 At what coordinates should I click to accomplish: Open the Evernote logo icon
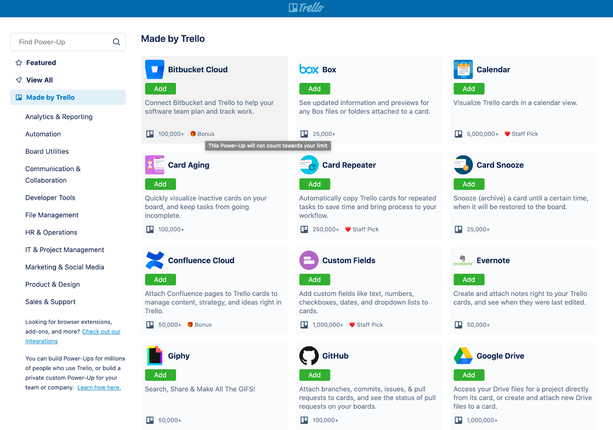pos(463,260)
